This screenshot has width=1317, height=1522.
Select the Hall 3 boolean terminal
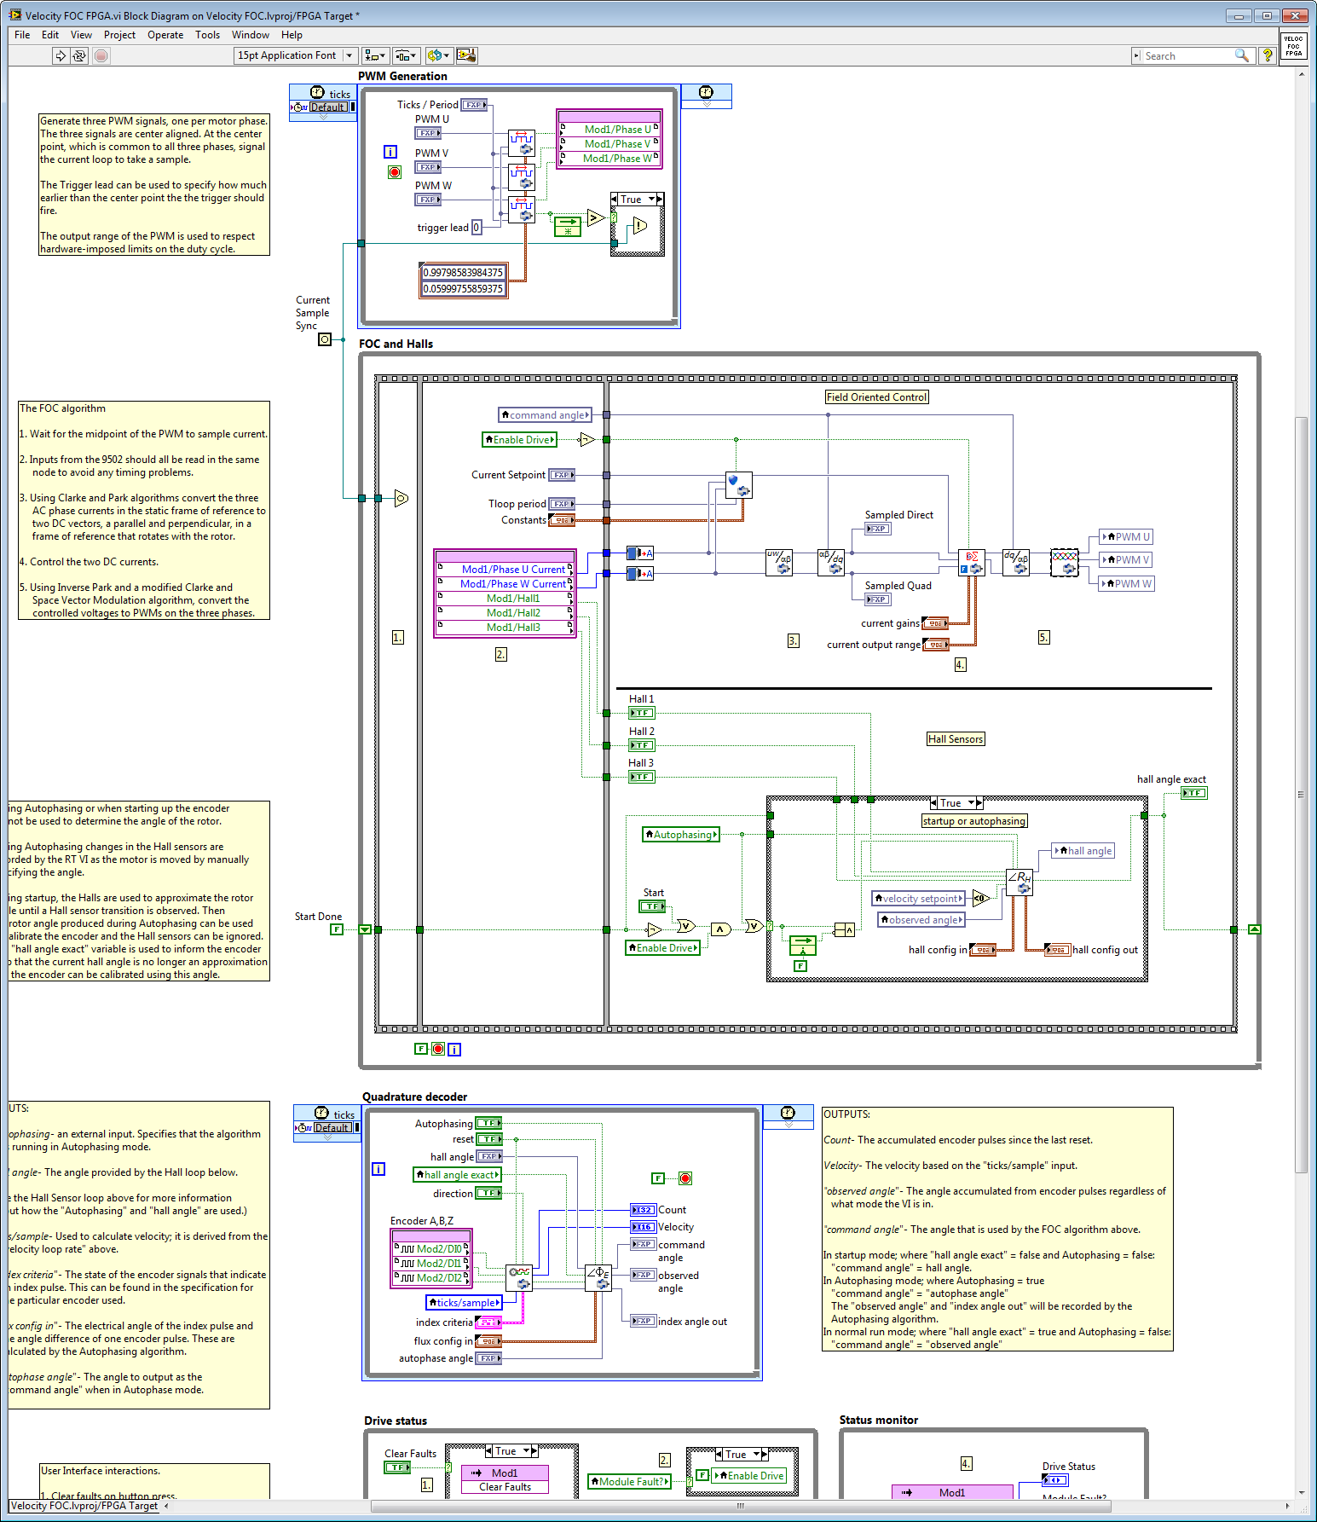click(x=642, y=777)
